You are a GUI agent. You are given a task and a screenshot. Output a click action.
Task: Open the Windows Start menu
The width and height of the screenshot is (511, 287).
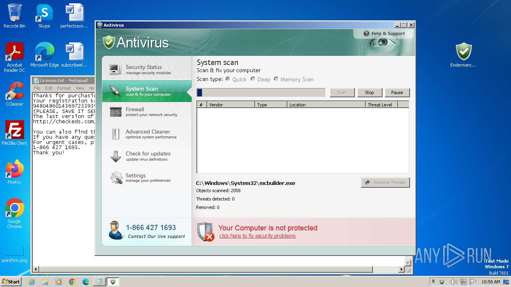click(11, 281)
